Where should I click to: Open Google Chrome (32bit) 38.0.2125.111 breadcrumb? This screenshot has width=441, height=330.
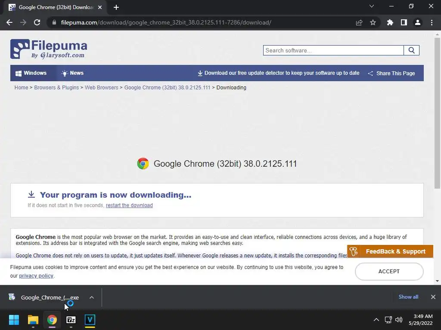click(168, 88)
